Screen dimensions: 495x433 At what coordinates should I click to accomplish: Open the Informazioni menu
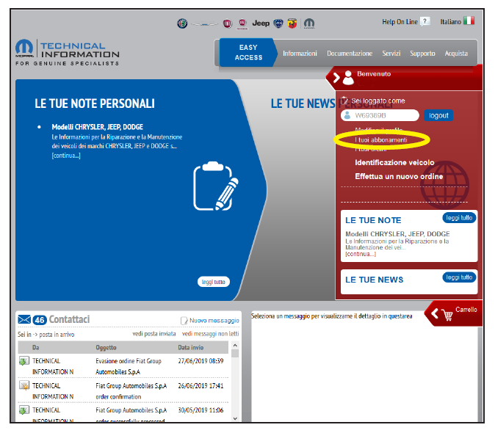[x=300, y=54]
